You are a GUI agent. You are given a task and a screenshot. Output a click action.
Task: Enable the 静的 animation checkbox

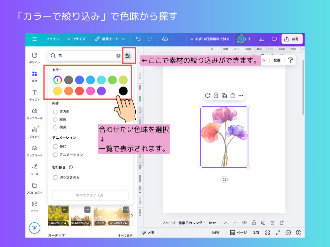55,146
